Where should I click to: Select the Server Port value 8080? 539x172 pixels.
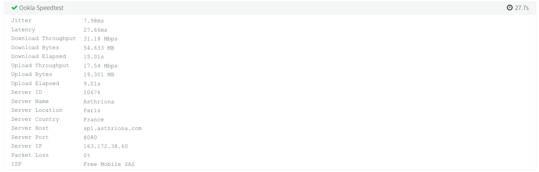pyautogui.click(x=90, y=137)
